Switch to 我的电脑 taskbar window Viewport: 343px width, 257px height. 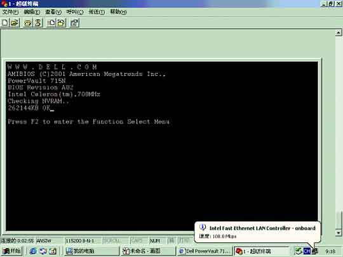(91, 251)
